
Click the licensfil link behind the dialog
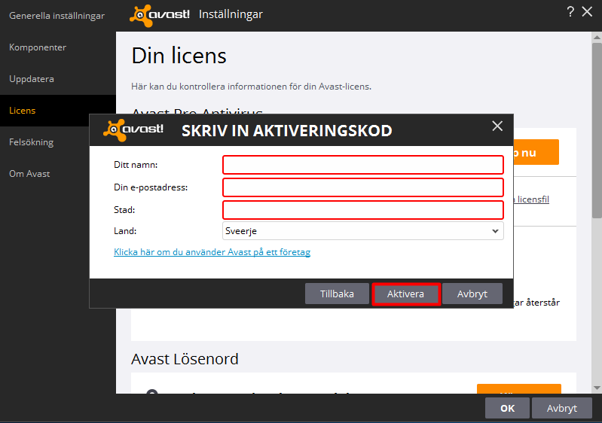click(x=533, y=199)
